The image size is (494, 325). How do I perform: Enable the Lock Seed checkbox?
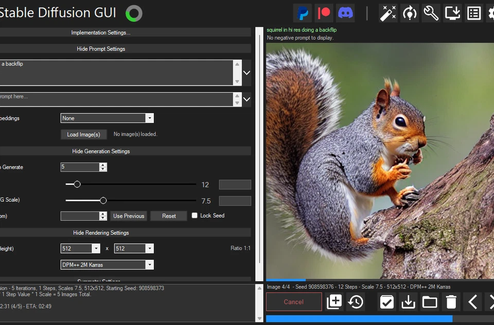[194, 215]
